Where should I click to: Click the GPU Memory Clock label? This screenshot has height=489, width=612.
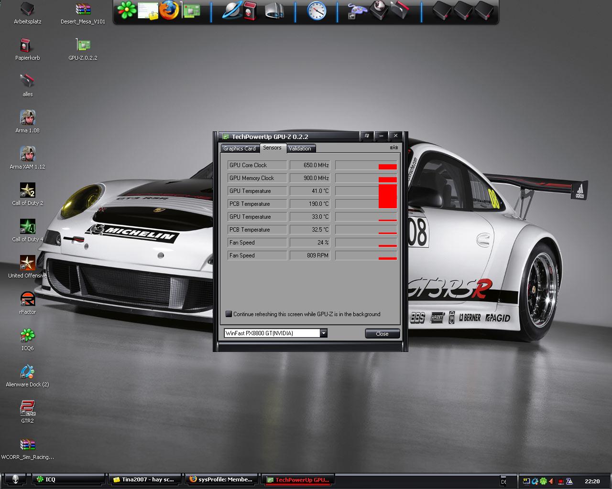click(x=257, y=178)
